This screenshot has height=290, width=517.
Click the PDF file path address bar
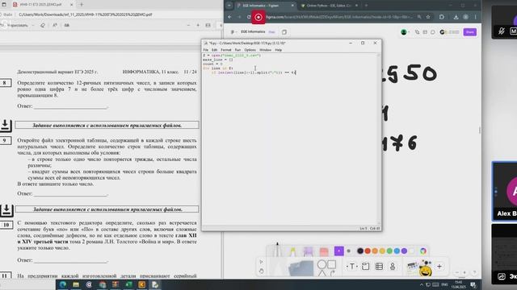coord(86,14)
